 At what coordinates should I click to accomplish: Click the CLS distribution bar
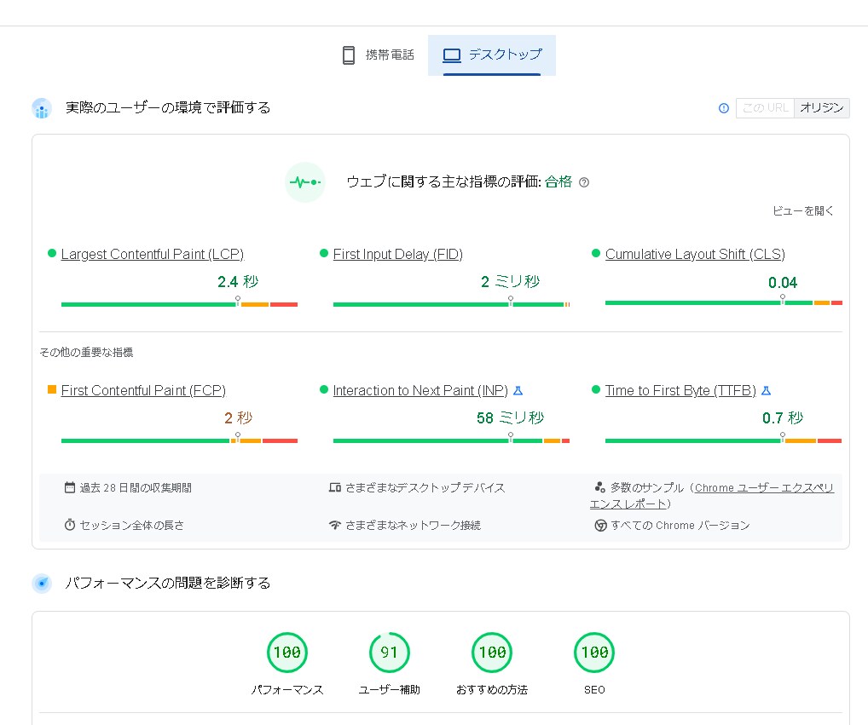coord(724,302)
